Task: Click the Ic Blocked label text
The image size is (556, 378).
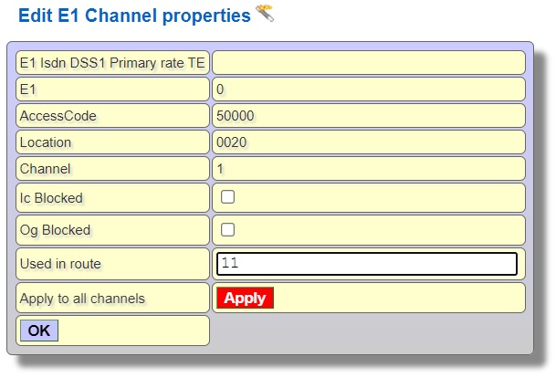Action: [51, 198]
